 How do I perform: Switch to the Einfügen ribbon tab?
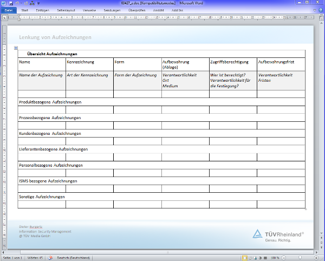click(42, 10)
